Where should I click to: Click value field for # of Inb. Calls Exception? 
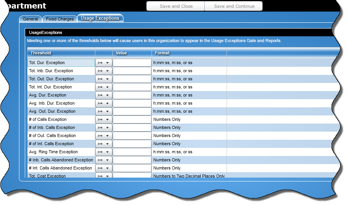[132, 128]
